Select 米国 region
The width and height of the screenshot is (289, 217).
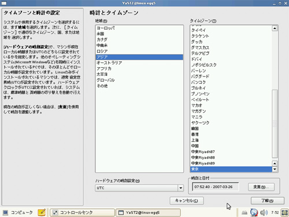[x=139, y=34]
